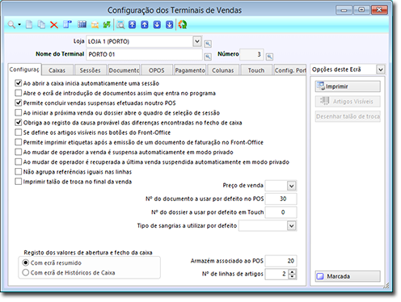Click the Imprimir button
Viewport: 401px width, 302px height.
pyautogui.click(x=348, y=86)
